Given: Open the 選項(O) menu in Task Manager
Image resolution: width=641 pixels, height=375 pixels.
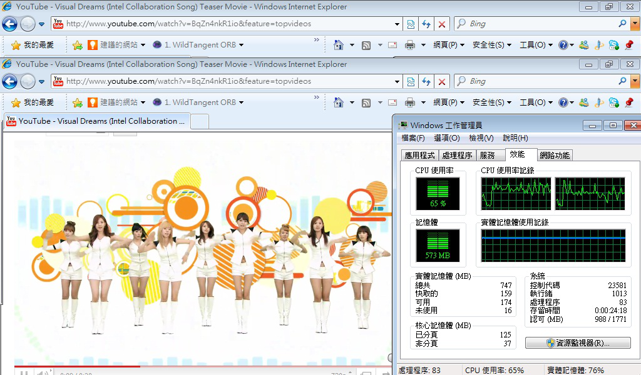Looking at the screenshot, I should [x=447, y=138].
